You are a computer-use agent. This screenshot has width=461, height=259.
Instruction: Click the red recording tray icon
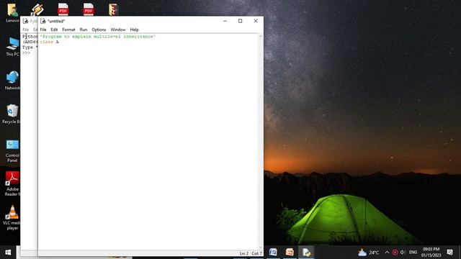[395, 253]
